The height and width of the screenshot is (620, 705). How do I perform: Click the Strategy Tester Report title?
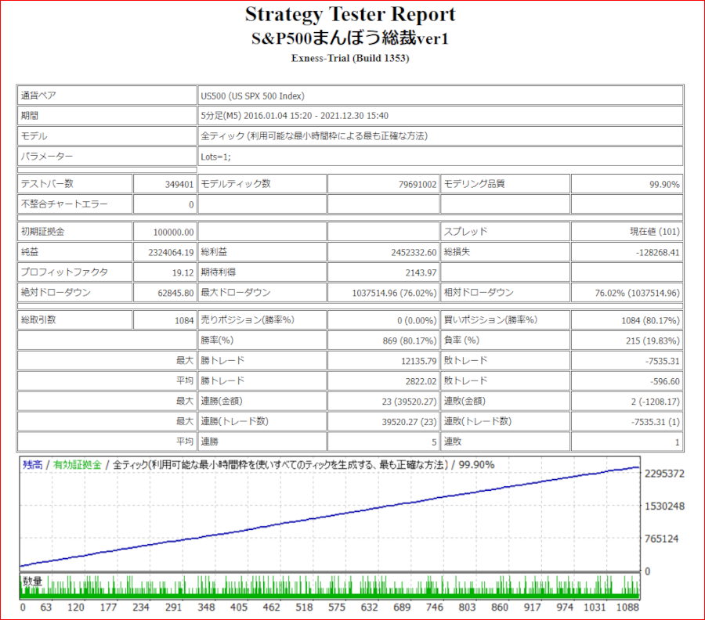pos(350,15)
